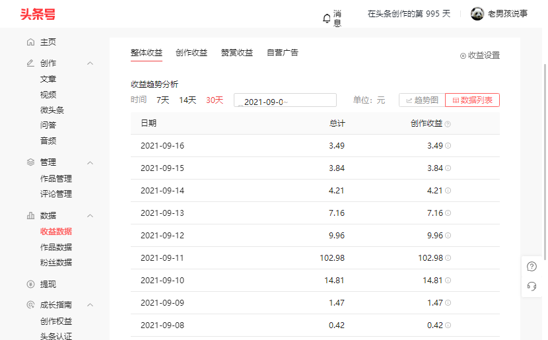This screenshot has height=340, width=548.
Task: Click info icon beside 0.42
Action: coord(448,325)
